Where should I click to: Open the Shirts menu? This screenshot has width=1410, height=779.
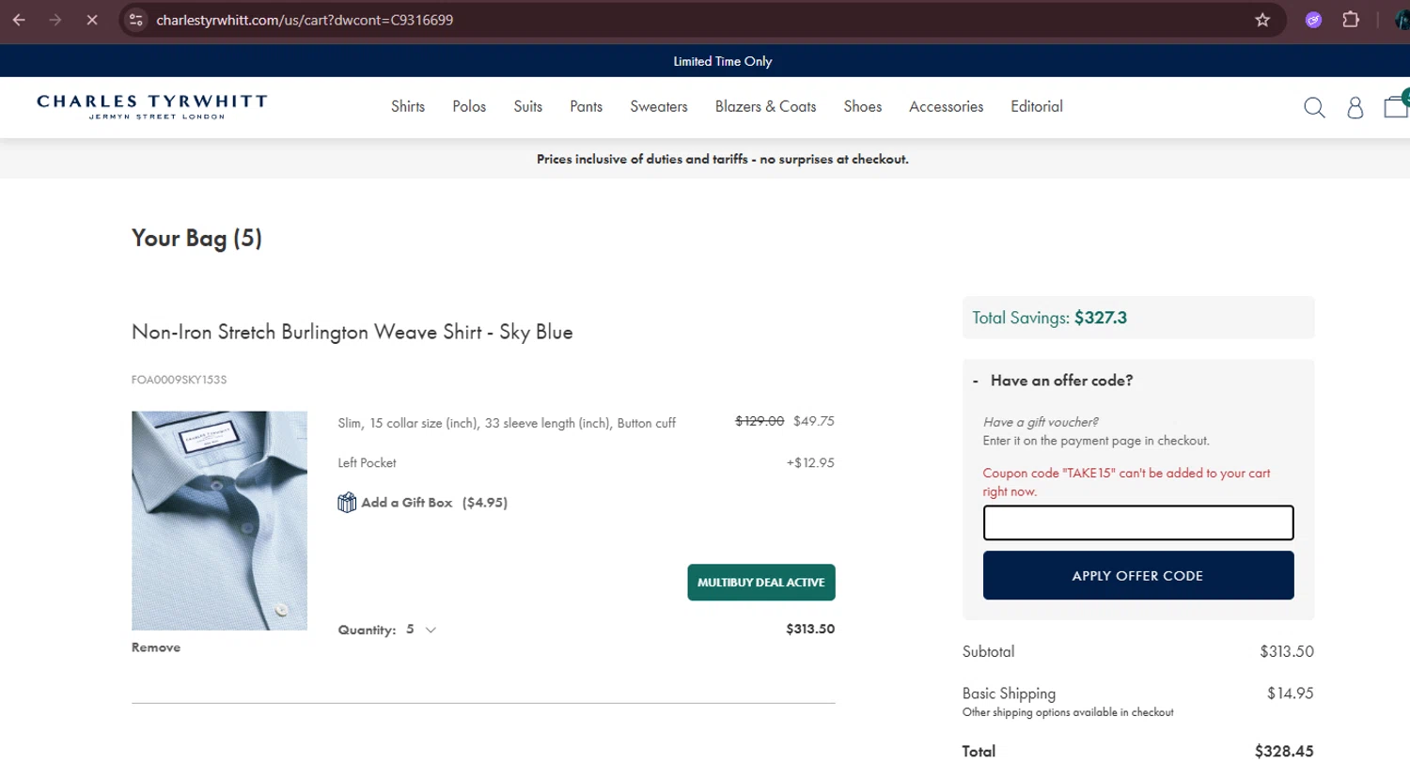408,106
